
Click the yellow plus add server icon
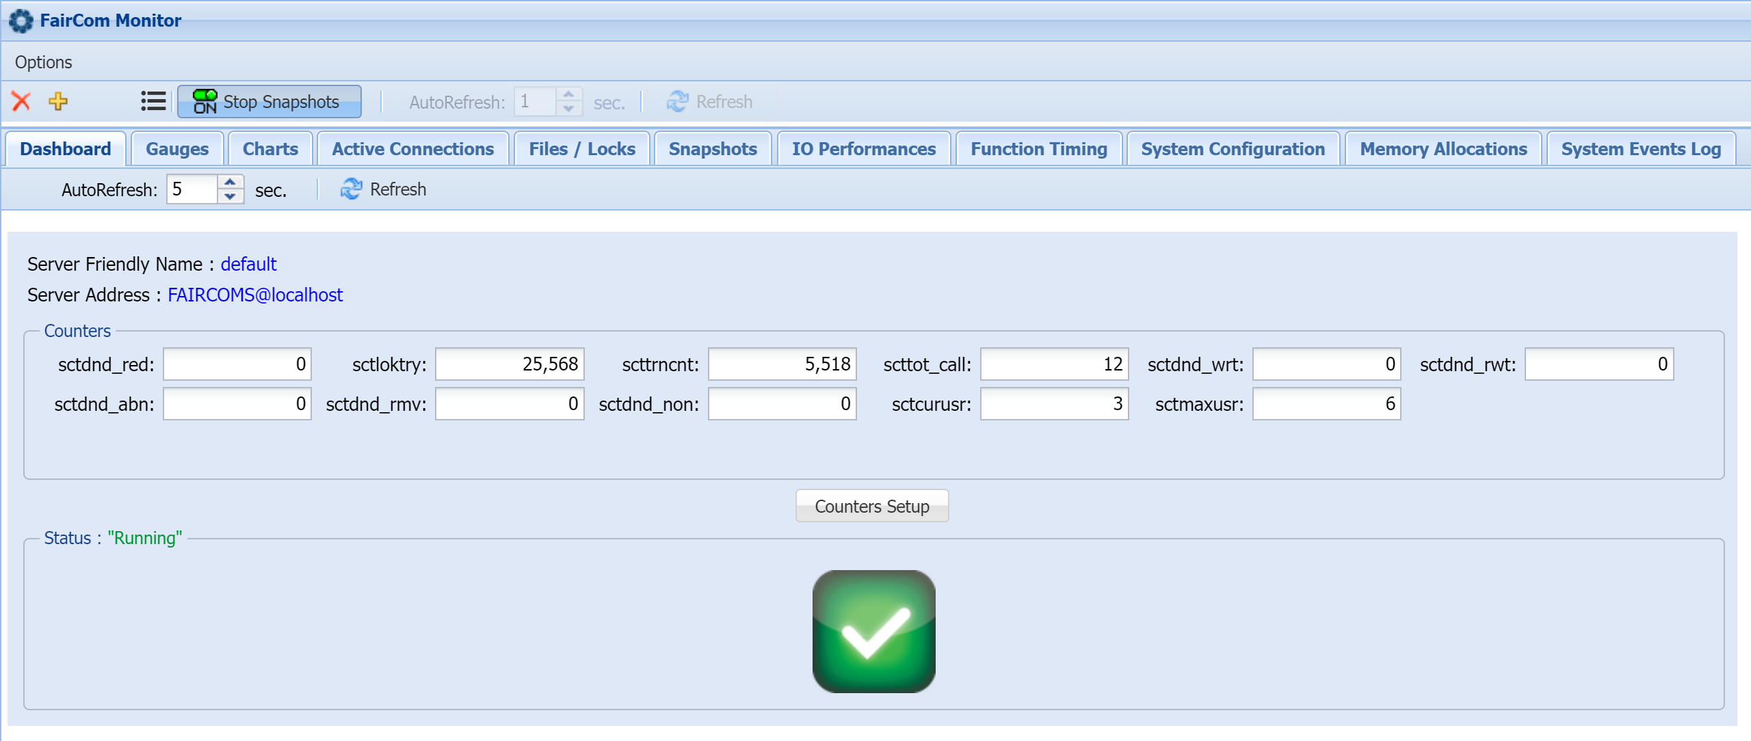(x=58, y=101)
